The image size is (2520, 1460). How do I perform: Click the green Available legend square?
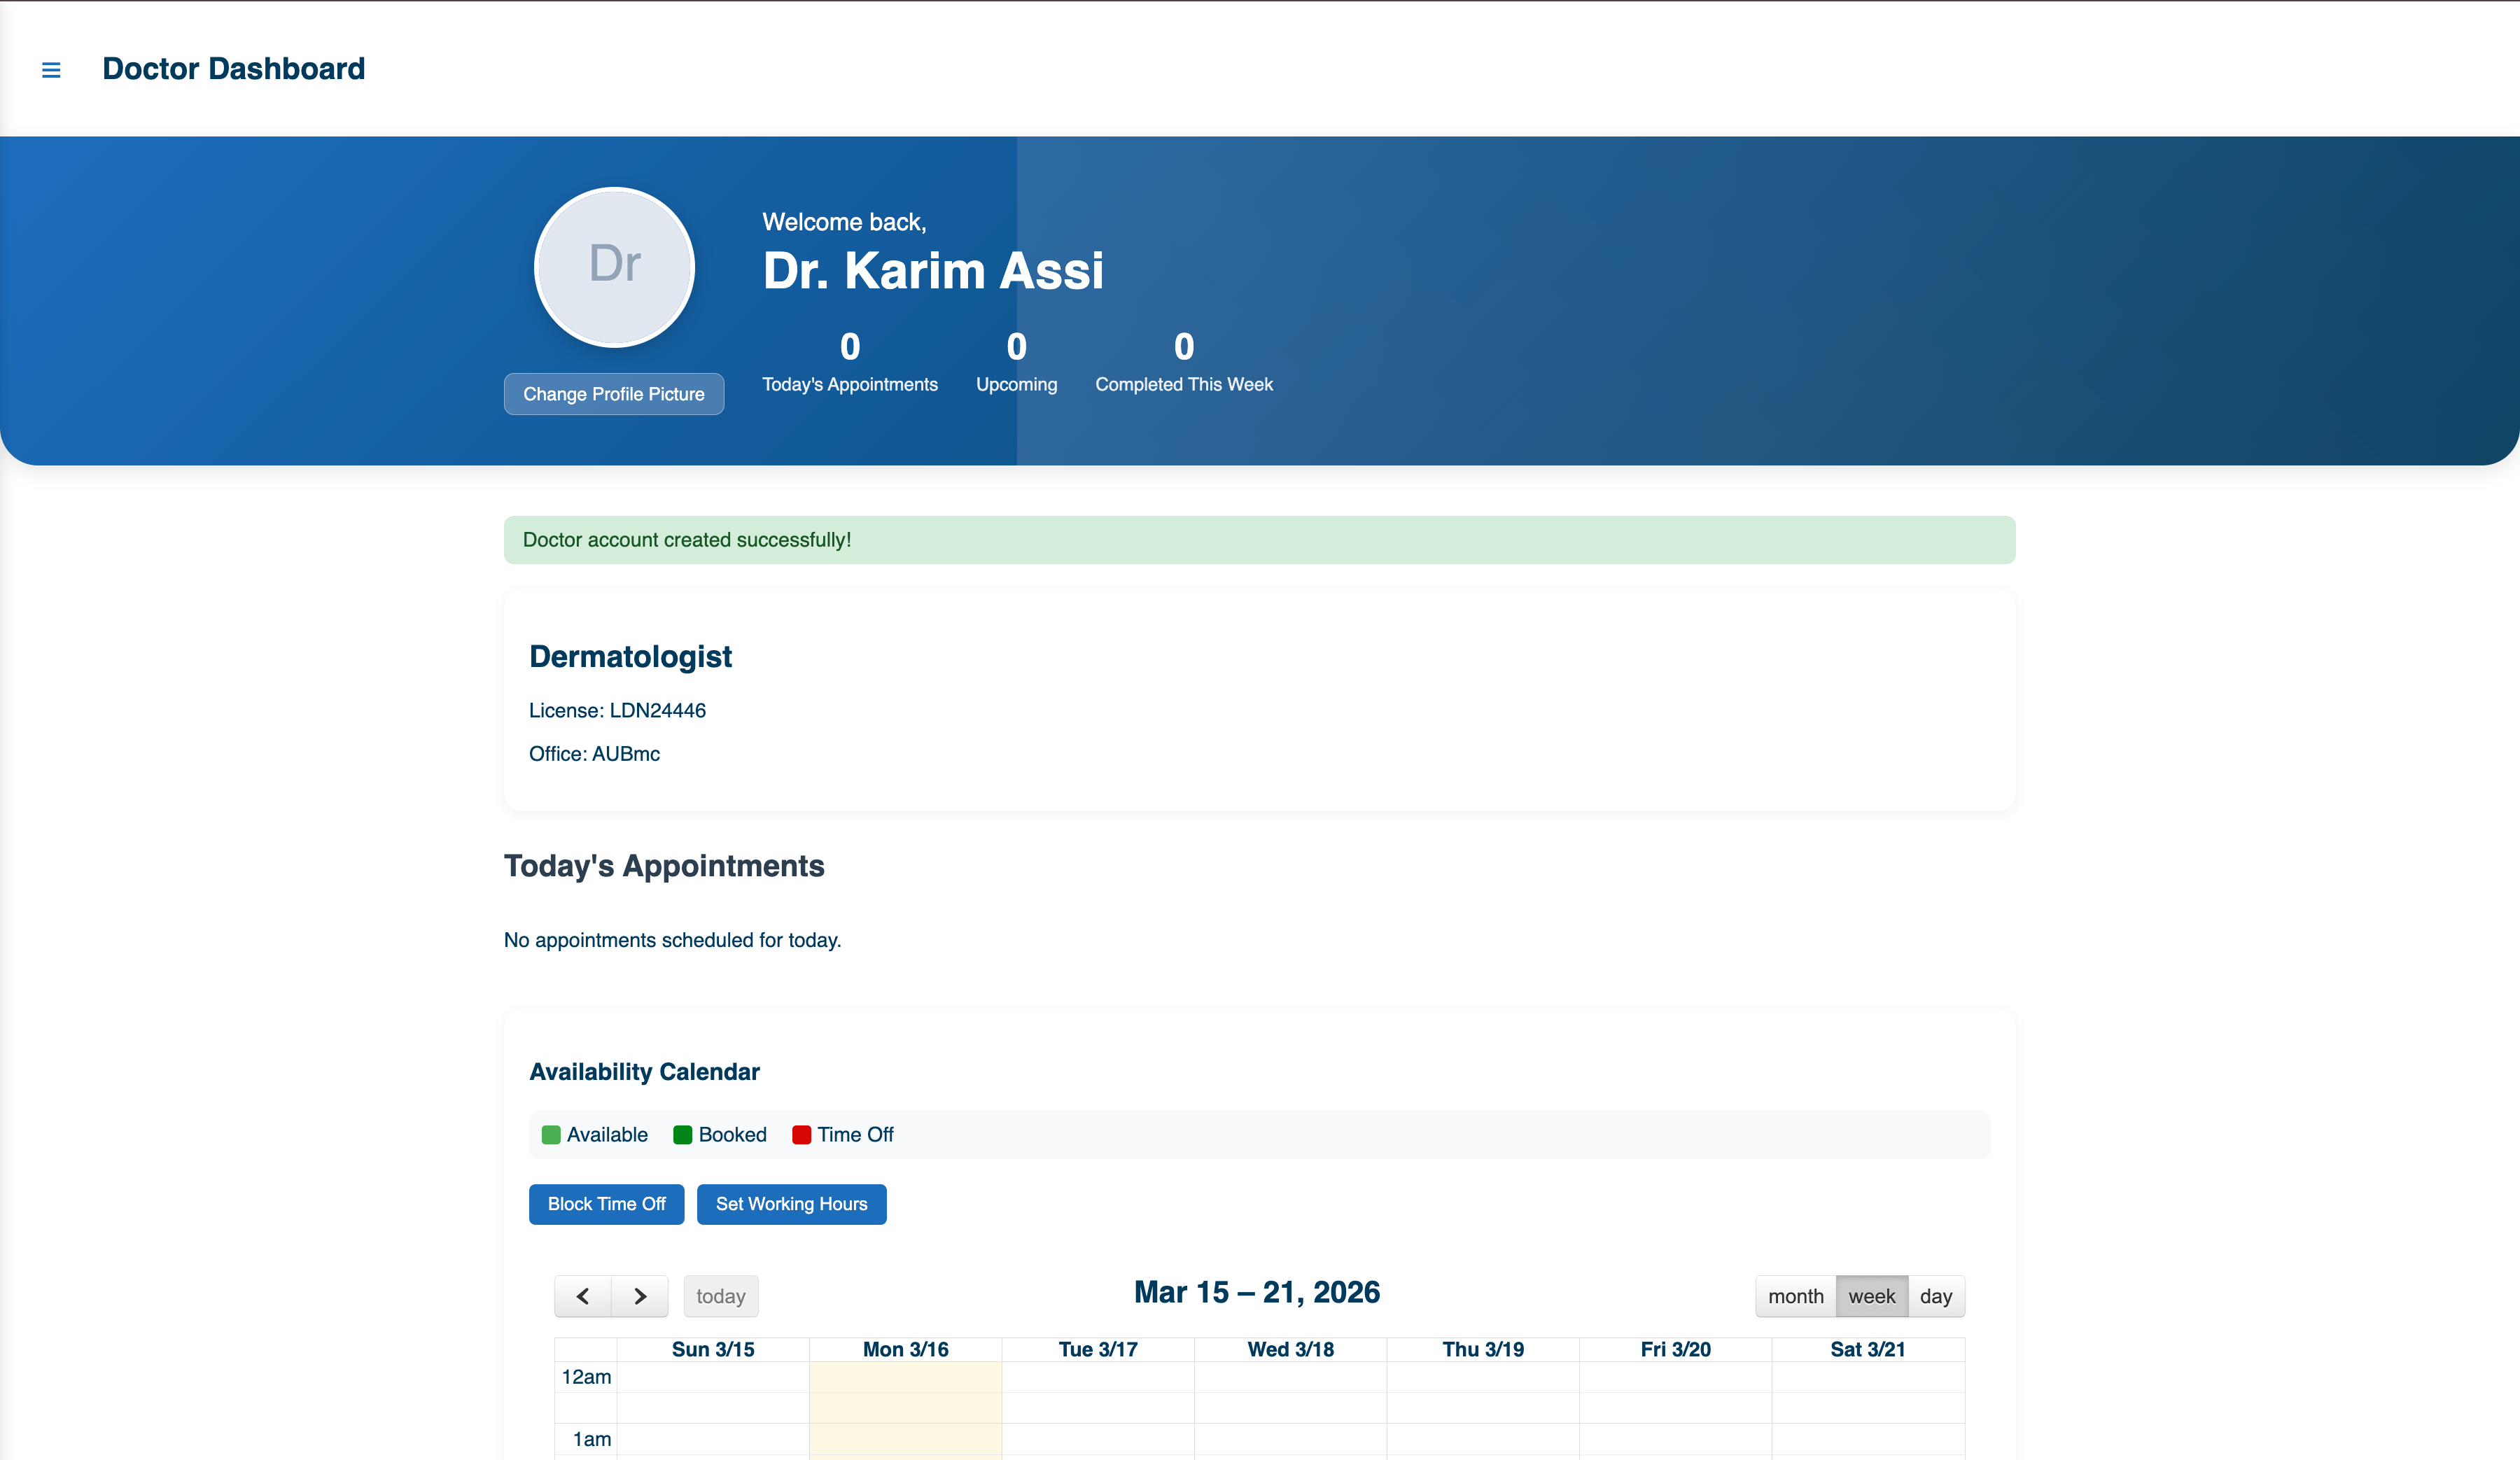tap(551, 1135)
